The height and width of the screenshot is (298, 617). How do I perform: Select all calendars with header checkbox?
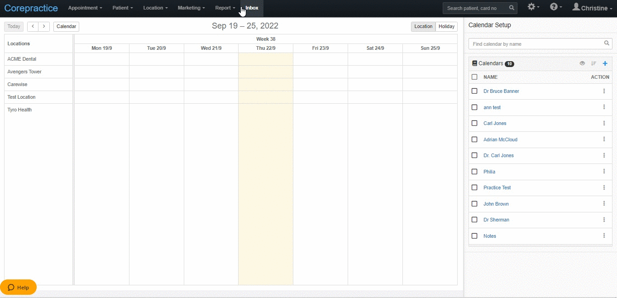(x=474, y=77)
